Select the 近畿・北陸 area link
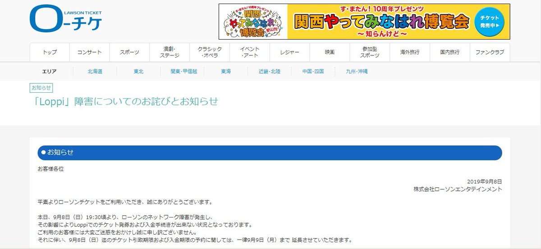Viewport: 541px width, 249px height. (270, 72)
